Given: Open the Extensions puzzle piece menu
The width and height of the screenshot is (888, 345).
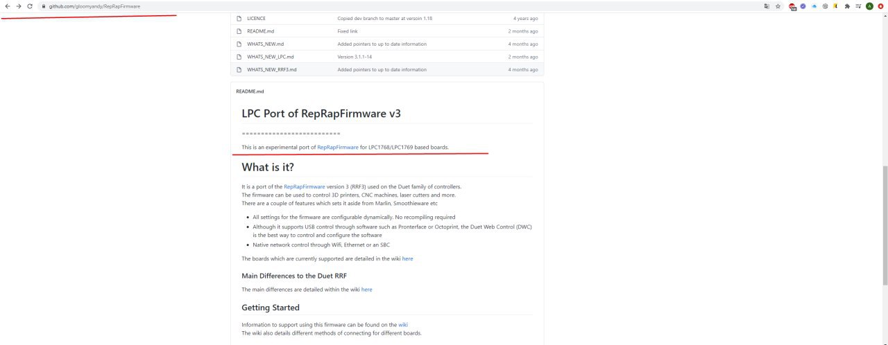Looking at the screenshot, I should 847,6.
